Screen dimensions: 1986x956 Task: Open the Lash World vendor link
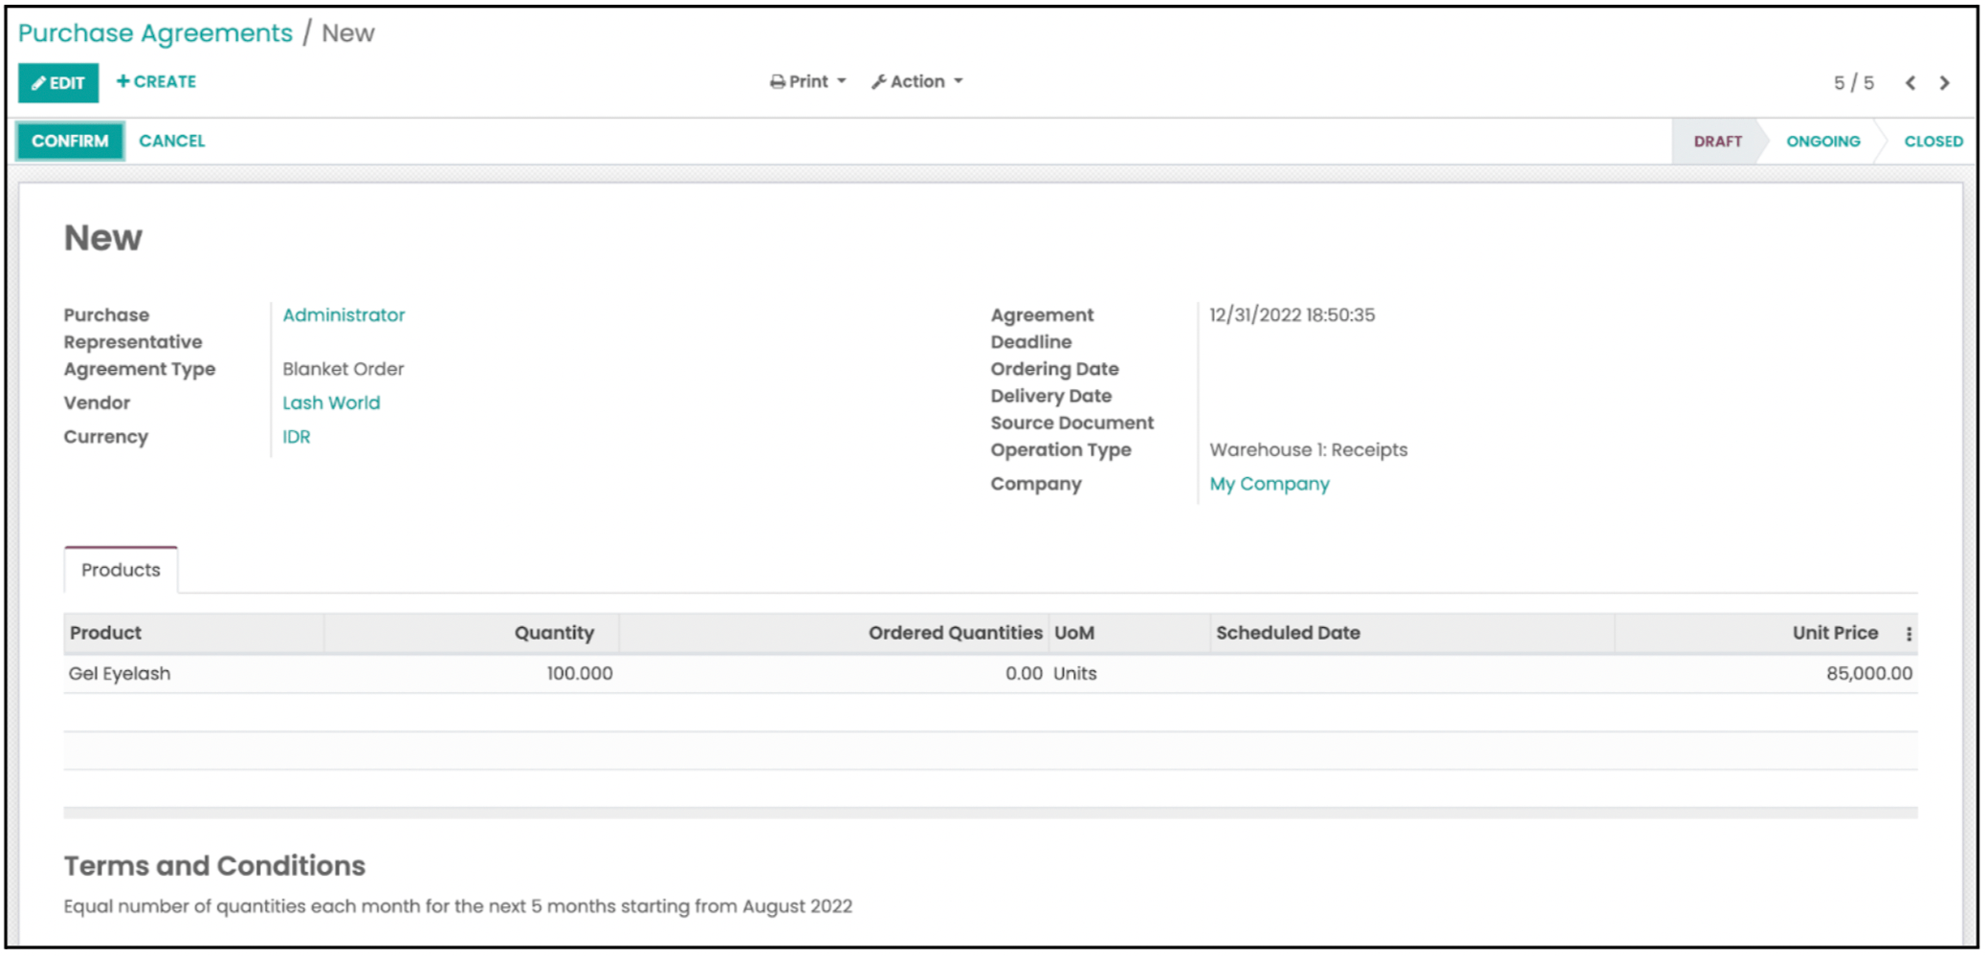pyautogui.click(x=331, y=403)
